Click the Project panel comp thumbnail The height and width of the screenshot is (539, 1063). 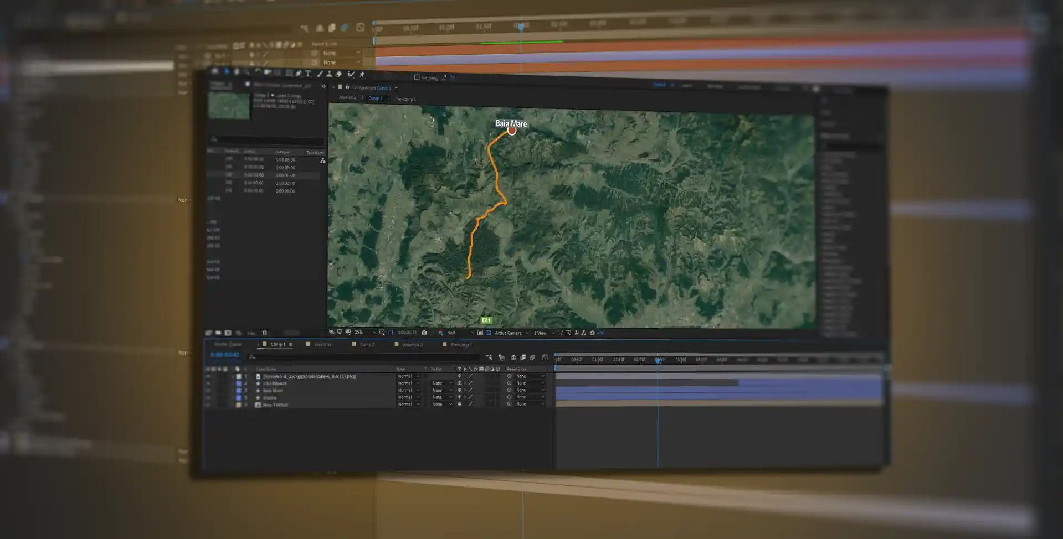229,105
